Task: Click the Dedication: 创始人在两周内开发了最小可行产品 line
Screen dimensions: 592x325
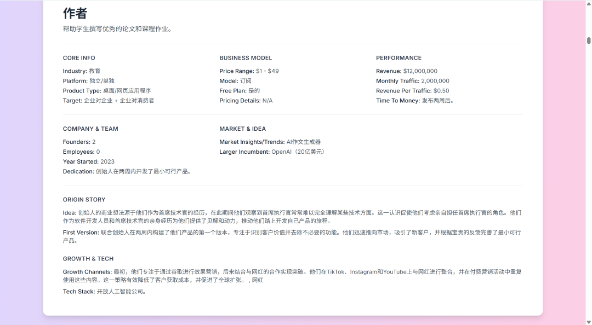Action: pos(128,171)
